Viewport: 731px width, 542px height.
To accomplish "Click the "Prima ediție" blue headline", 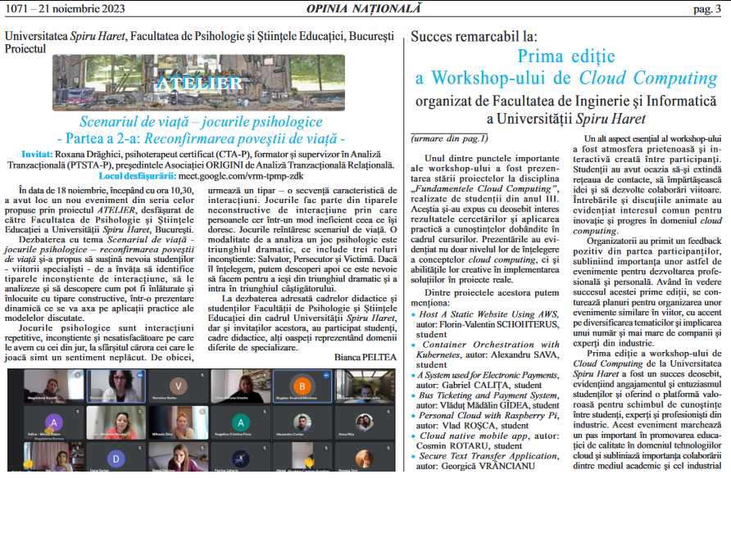I will (x=565, y=56).
